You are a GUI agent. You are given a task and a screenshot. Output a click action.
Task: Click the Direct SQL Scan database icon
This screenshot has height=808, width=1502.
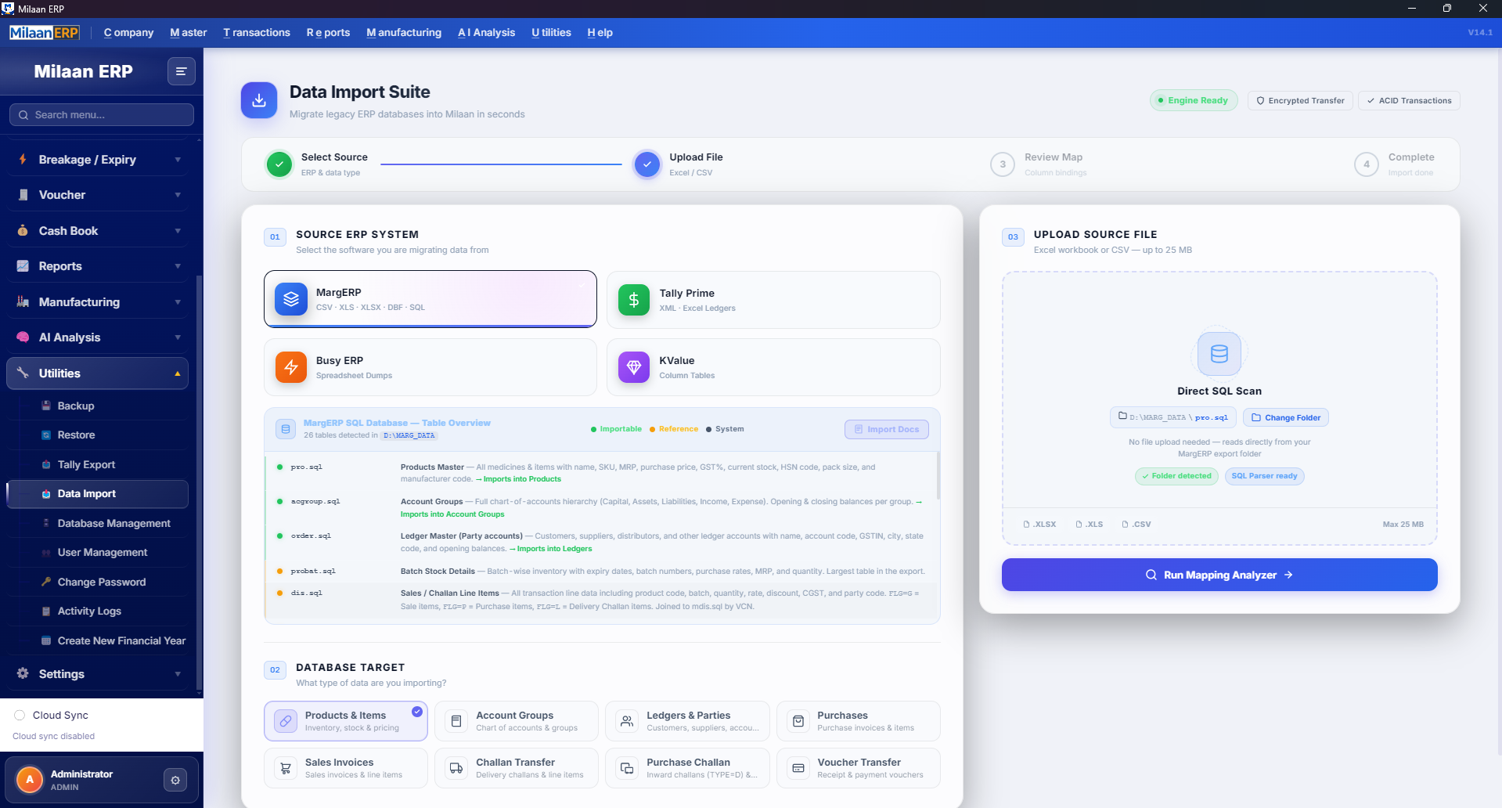pos(1219,354)
